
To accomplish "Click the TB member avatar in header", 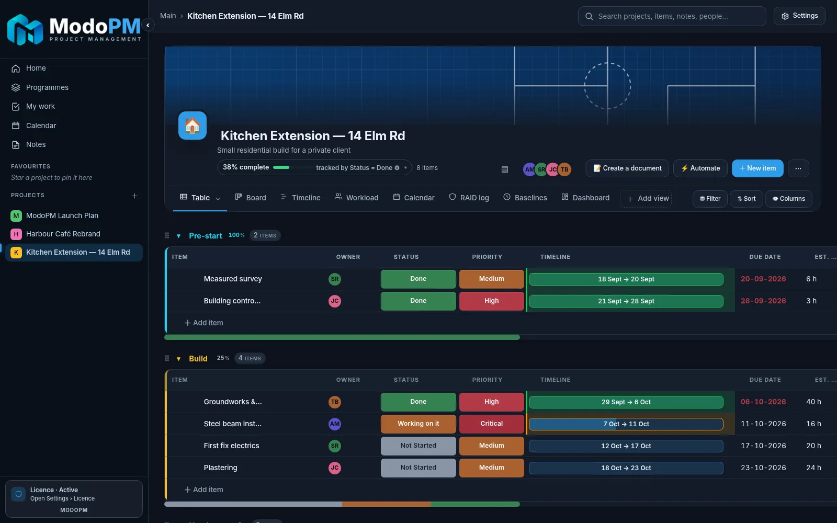I will pyautogui.click(x=564, y=169).
